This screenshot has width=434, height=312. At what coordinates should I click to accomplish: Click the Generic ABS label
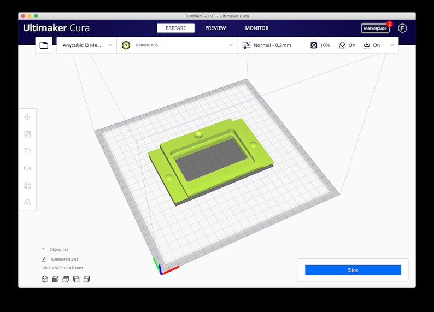(x=146, y=45)
